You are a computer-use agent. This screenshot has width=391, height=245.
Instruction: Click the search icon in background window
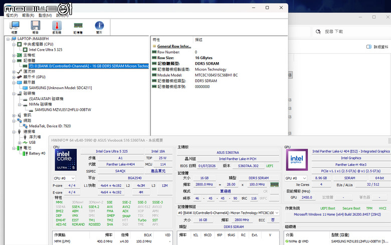pos(318,32)
